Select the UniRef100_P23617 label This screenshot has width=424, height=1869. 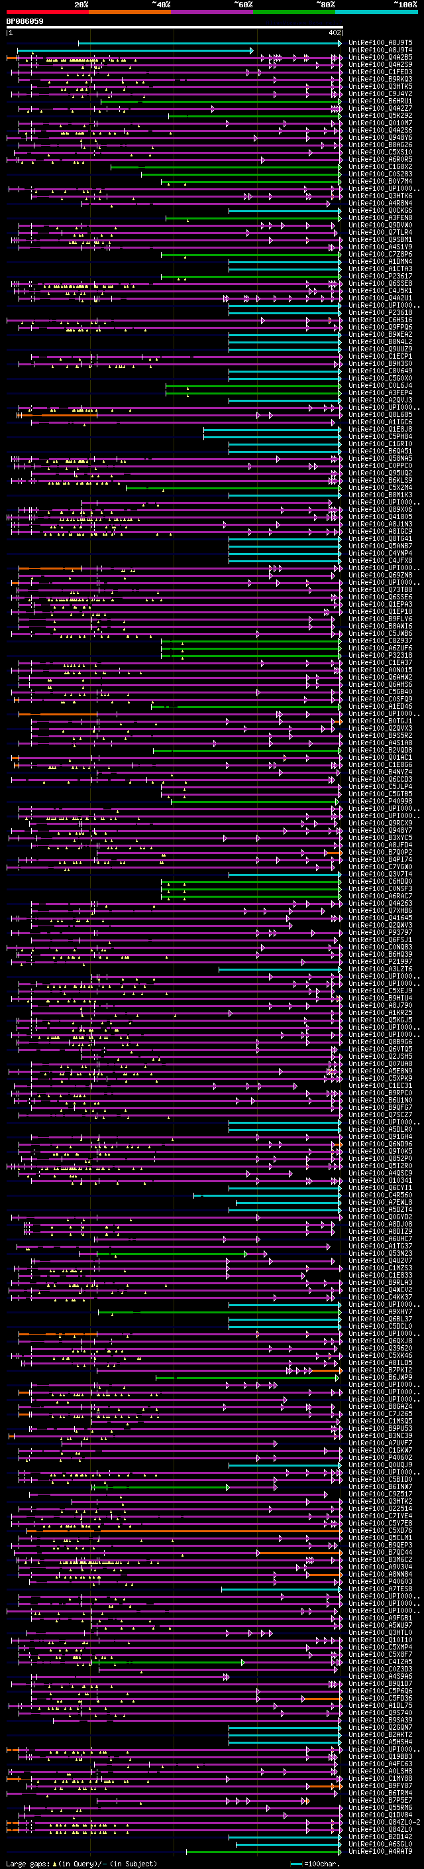[x=380, y=276]
